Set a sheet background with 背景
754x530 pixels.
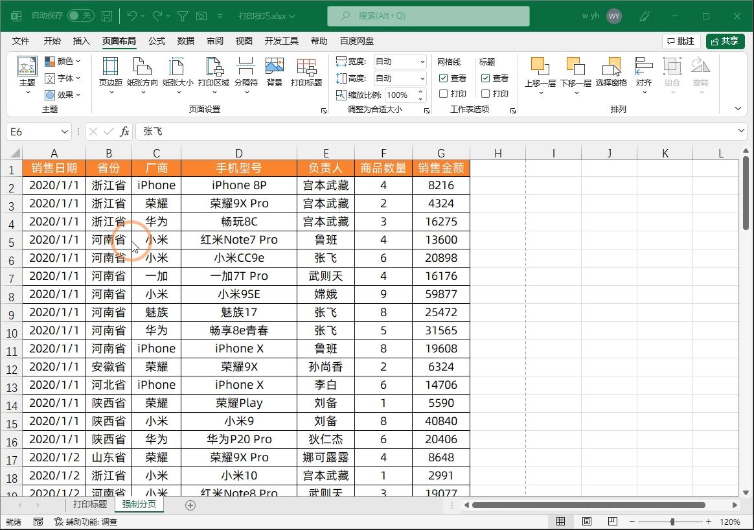275,73
